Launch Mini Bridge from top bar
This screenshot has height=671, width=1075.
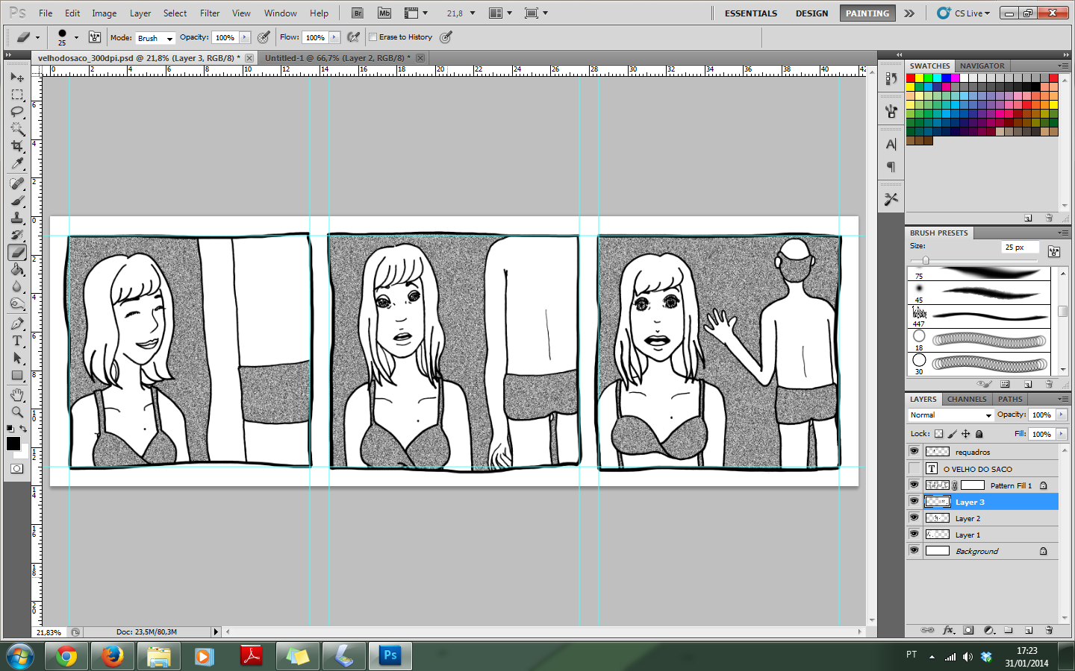(x=384, y=13)
